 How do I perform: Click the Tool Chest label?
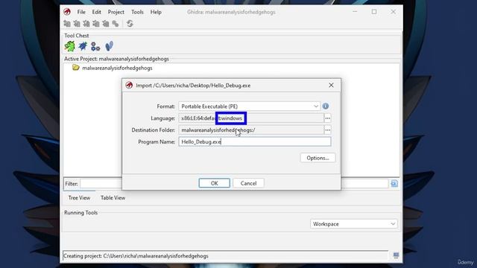(x=76, y=36)
